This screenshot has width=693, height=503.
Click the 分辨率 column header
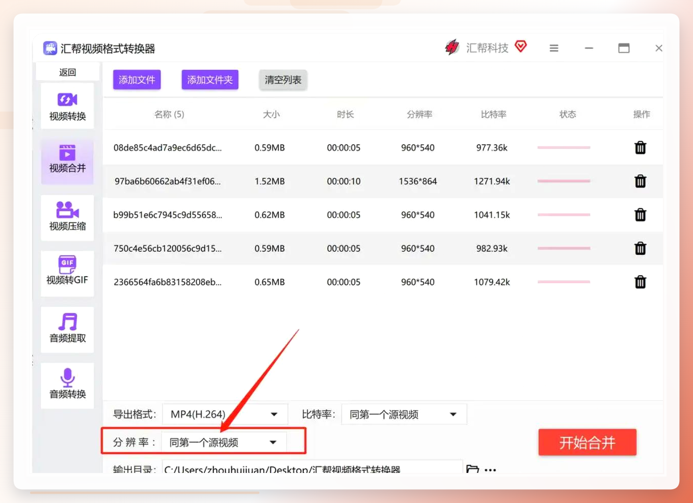click(419, 114)
